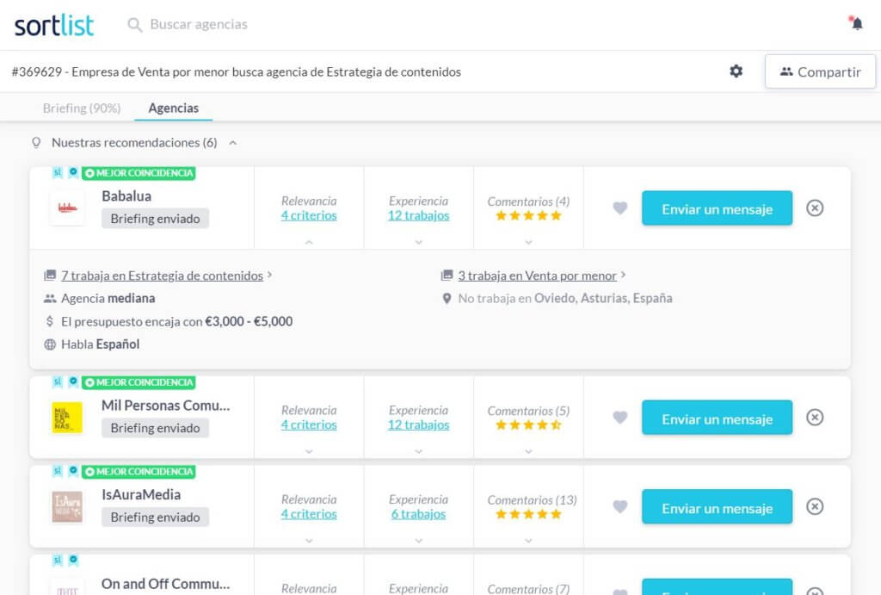
Task: Click the verified ribbon badge on Mil Personas card
Action: coord(73,382)
